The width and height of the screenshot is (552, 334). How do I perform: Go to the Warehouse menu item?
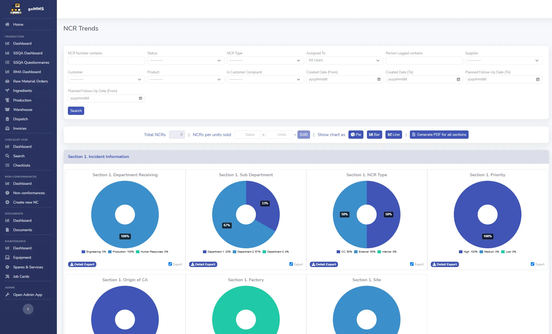pyautogui.click(x=23, y=110)
